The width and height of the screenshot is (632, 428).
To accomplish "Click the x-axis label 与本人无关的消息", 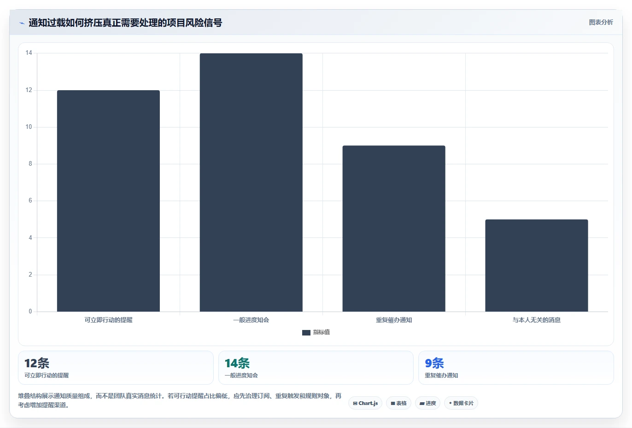I will (537, 320).
